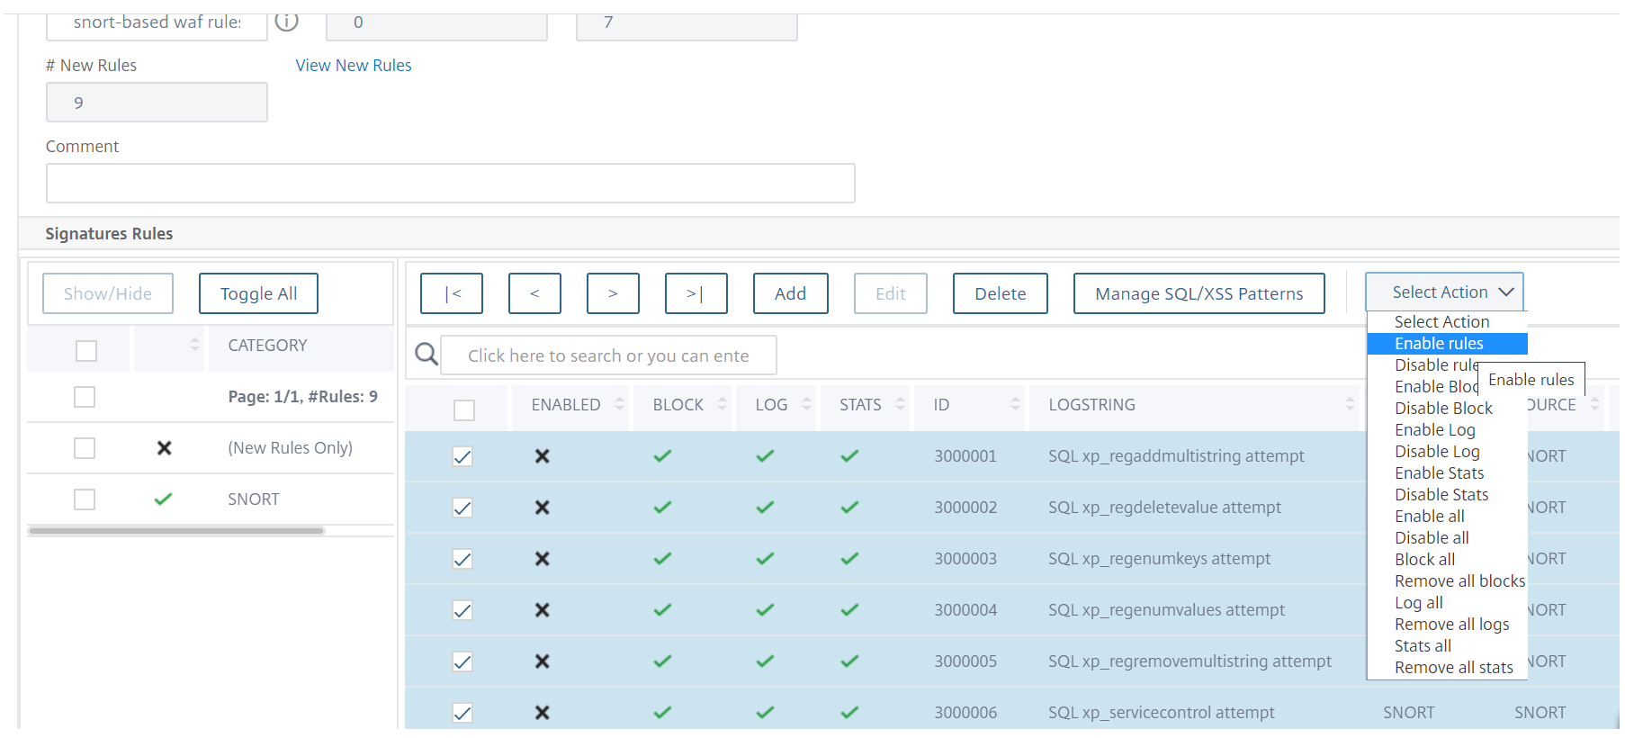Sort by the LOGSTRING column arrows
The image size is (1625, 738).
(1350, 404)
